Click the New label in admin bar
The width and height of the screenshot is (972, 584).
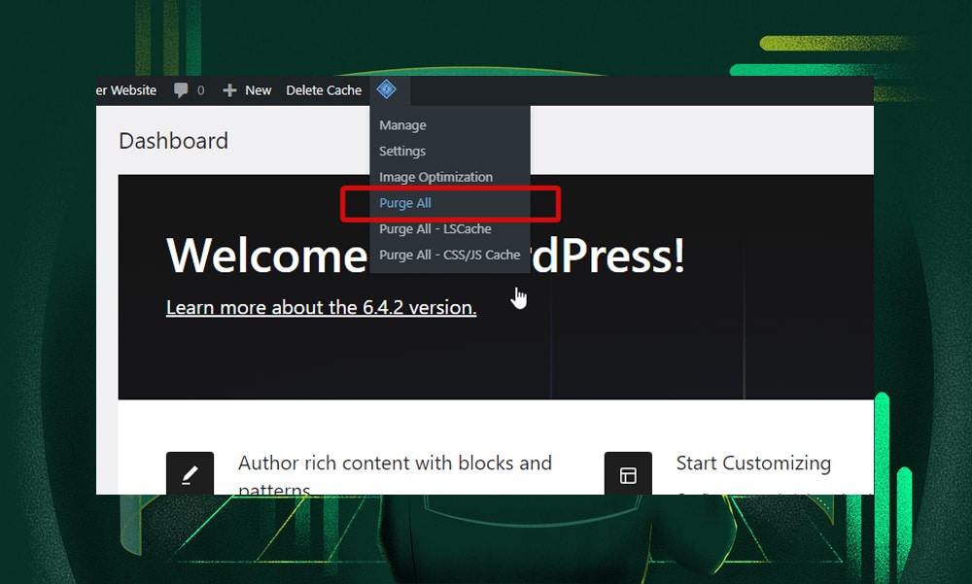(258, 90)
